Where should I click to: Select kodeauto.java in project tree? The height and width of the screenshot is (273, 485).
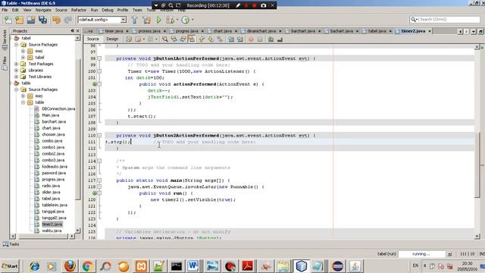click(x=55, y=167)
